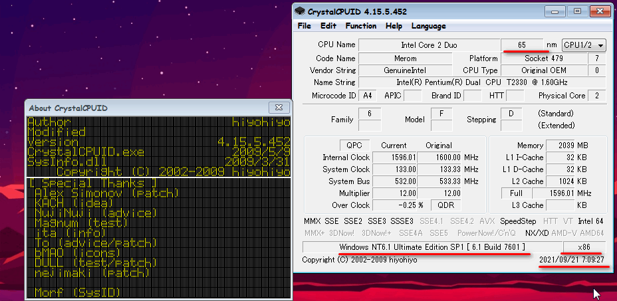Click the Microcode ID value A4
This screenshot has width=617, height=301.
pyautogui.click(x=368, y=96)
